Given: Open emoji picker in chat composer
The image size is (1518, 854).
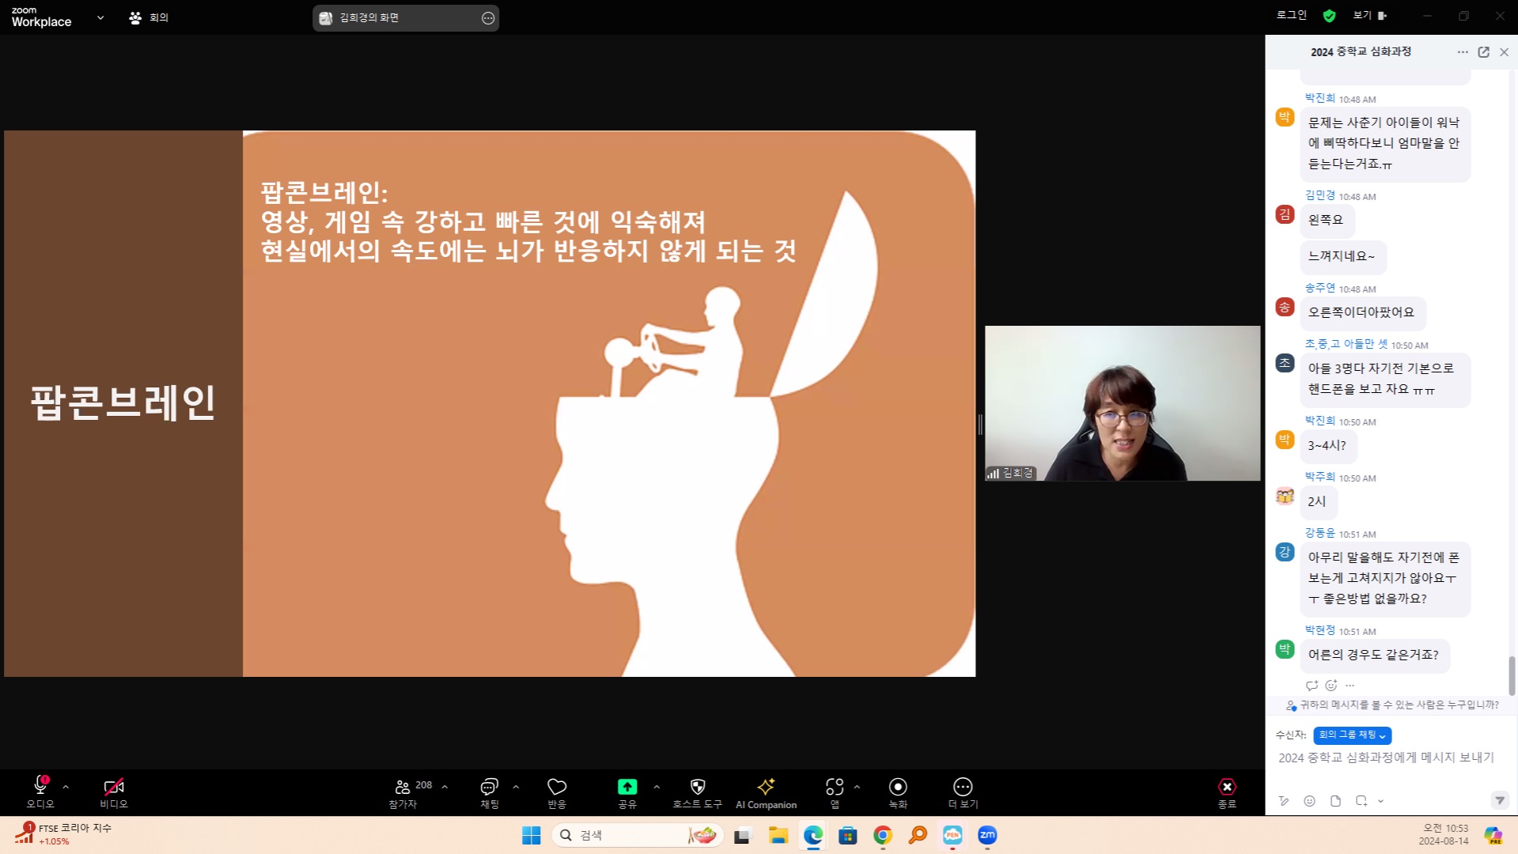Looking at the screenshot, I should [1309, 801].
